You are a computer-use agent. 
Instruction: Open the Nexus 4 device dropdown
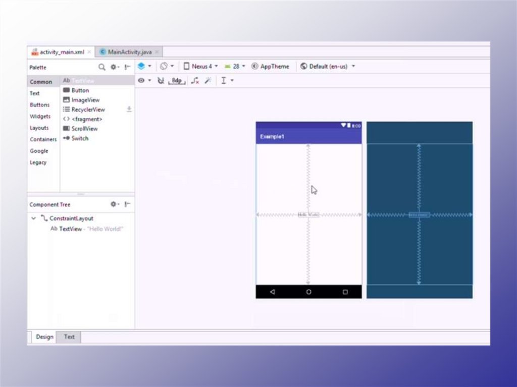[x=200, y=66]
